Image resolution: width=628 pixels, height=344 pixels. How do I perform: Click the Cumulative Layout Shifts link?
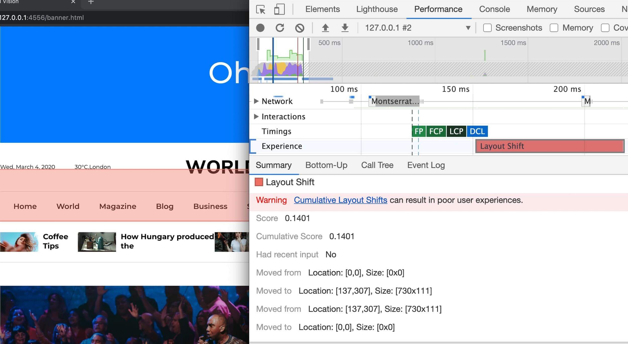(341, 200)
